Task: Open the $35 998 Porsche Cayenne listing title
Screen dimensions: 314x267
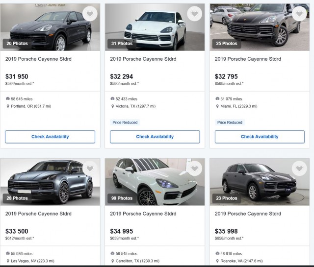Action: (x=248, y=214)
